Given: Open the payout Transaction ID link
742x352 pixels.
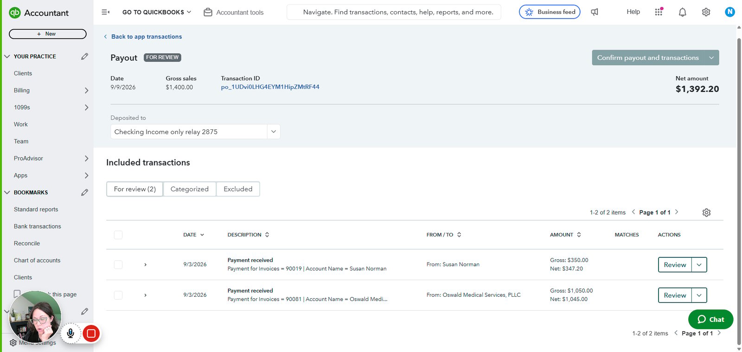Looking at the screenshot, I should click(x=270, y=87).
